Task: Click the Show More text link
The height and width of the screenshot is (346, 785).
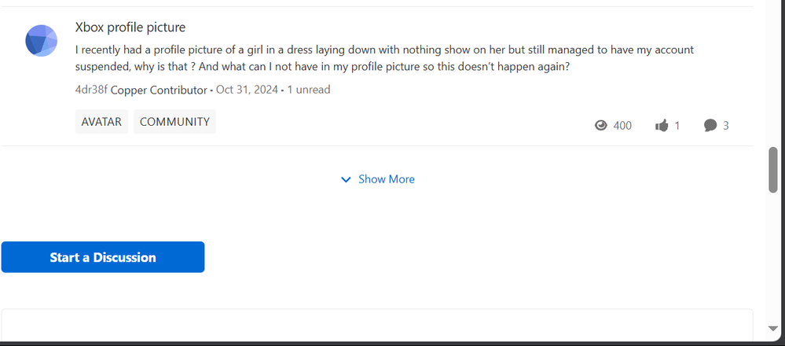Action: point(386,179)
